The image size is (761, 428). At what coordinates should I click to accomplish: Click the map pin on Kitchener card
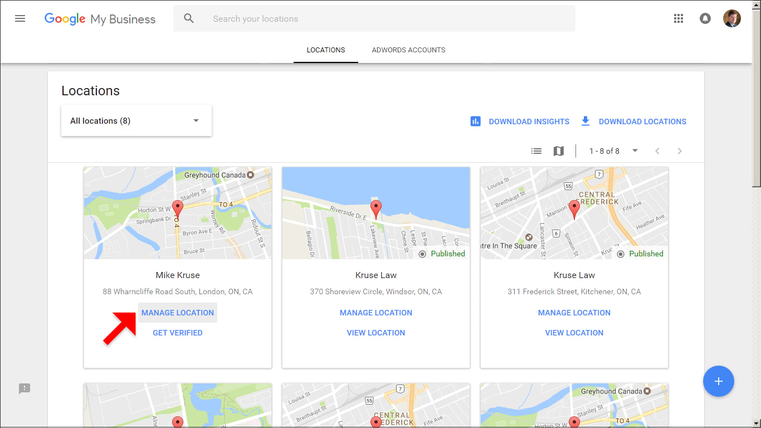[574, 209]
